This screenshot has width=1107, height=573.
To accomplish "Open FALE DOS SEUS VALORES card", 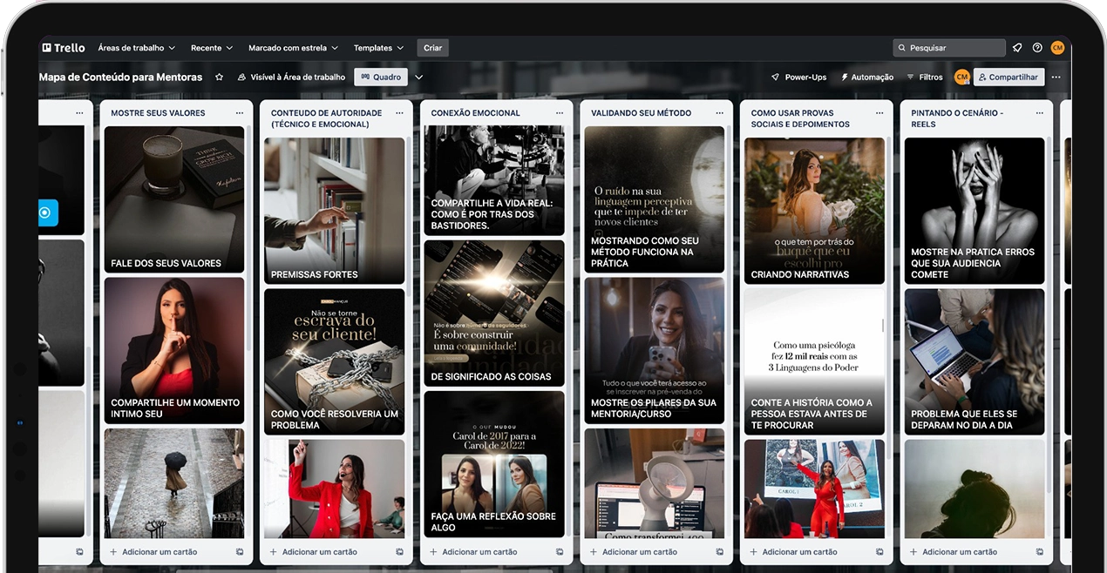I will (174, 199).
